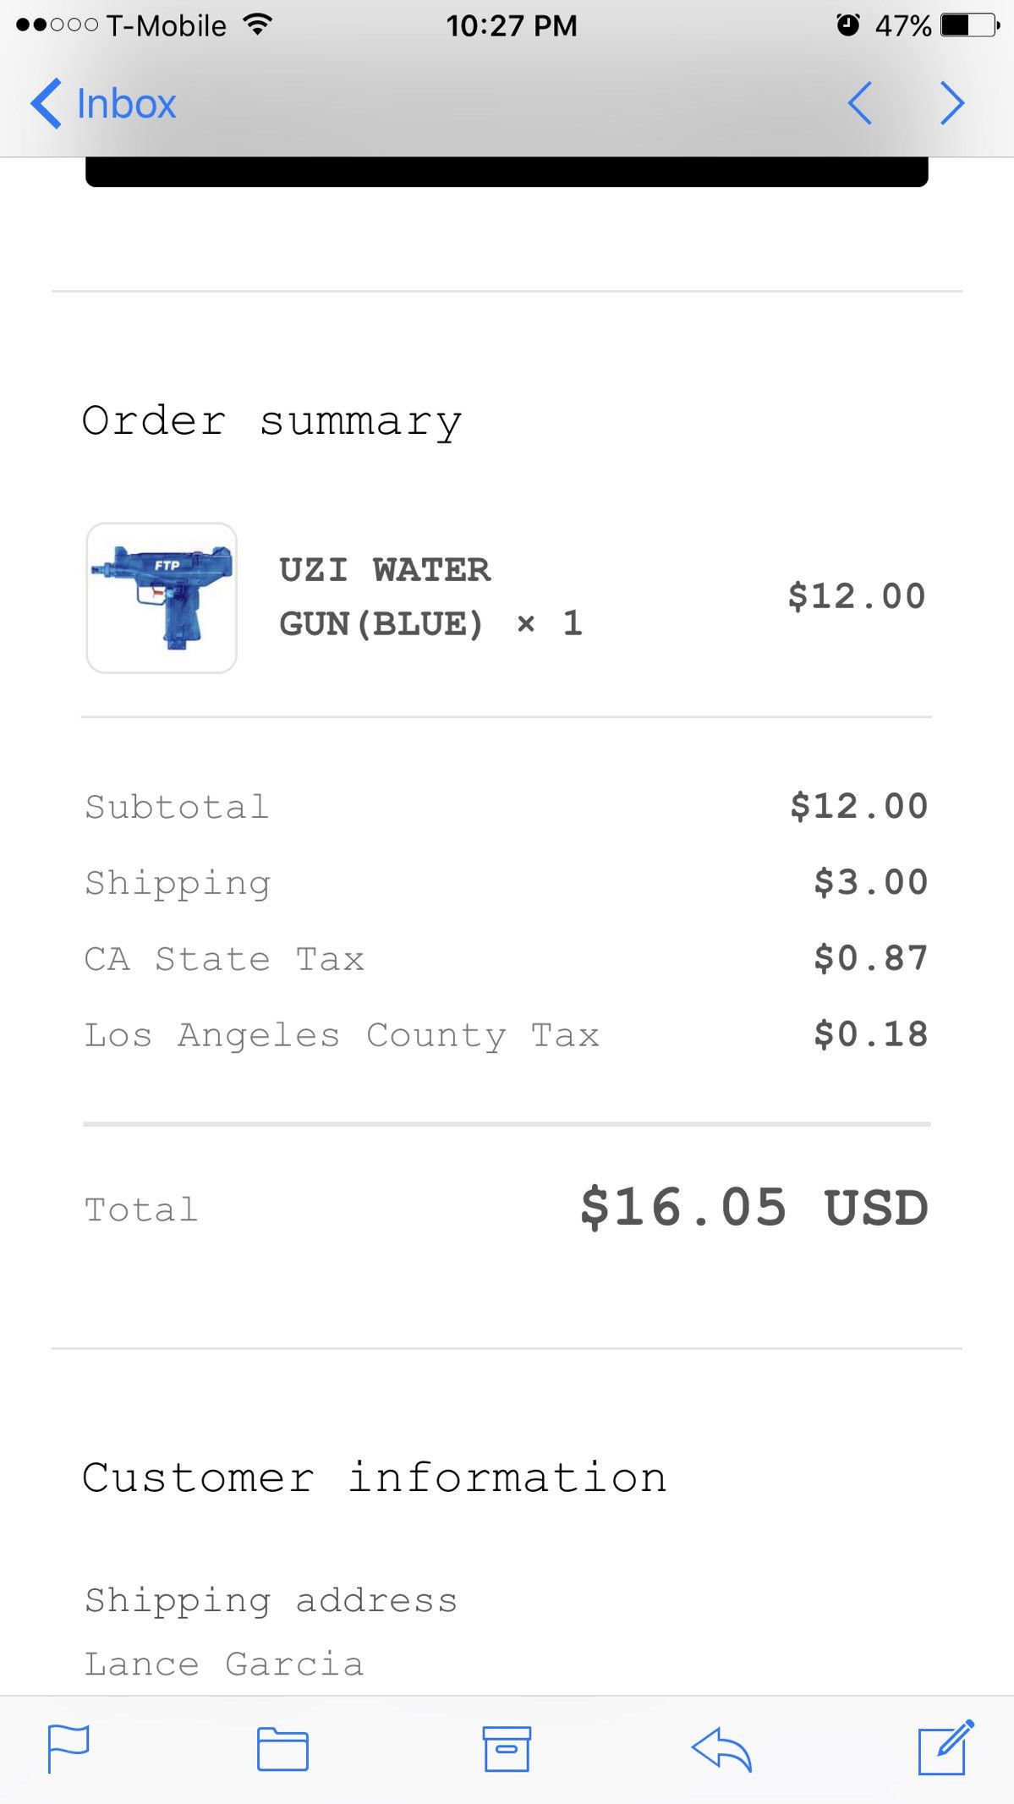Viewport: 1014px width, 1804px height.
Task: Tap the Order summary heading
Action: (x=271, y=421)
